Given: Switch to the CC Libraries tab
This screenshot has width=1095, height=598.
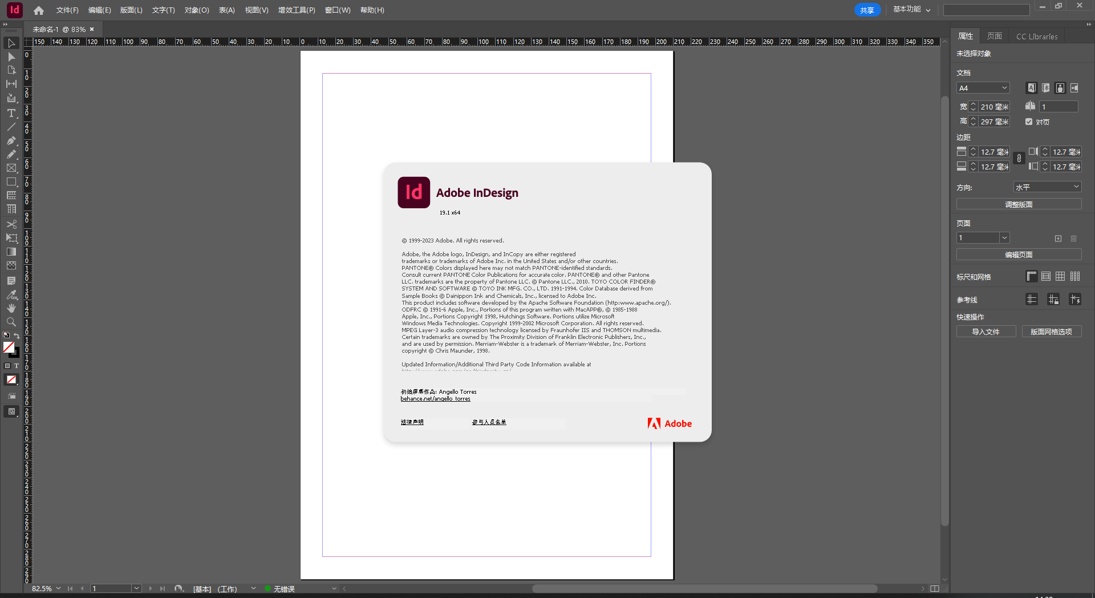Looking at the screenshot, I should [1037, 36].
